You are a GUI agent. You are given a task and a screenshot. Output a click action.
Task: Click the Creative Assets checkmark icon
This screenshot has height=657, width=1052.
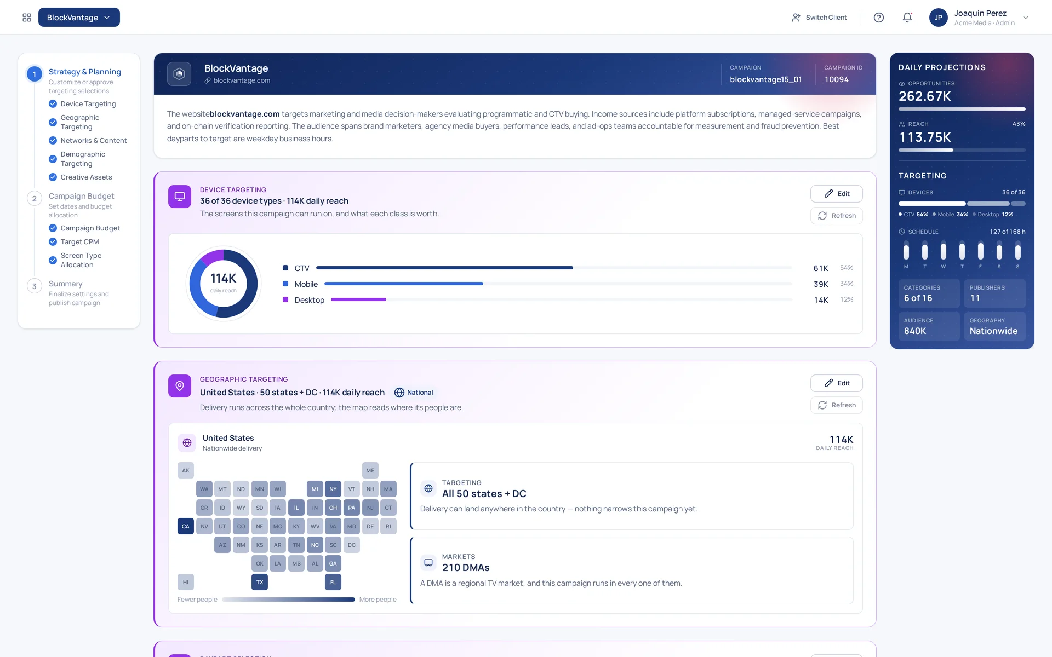point(53,177)
